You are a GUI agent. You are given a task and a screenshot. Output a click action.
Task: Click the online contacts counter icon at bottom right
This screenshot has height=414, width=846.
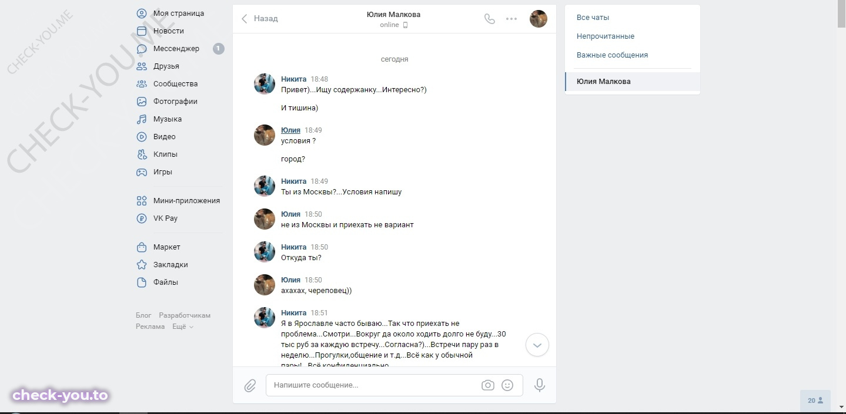click(x=815, y=400)
